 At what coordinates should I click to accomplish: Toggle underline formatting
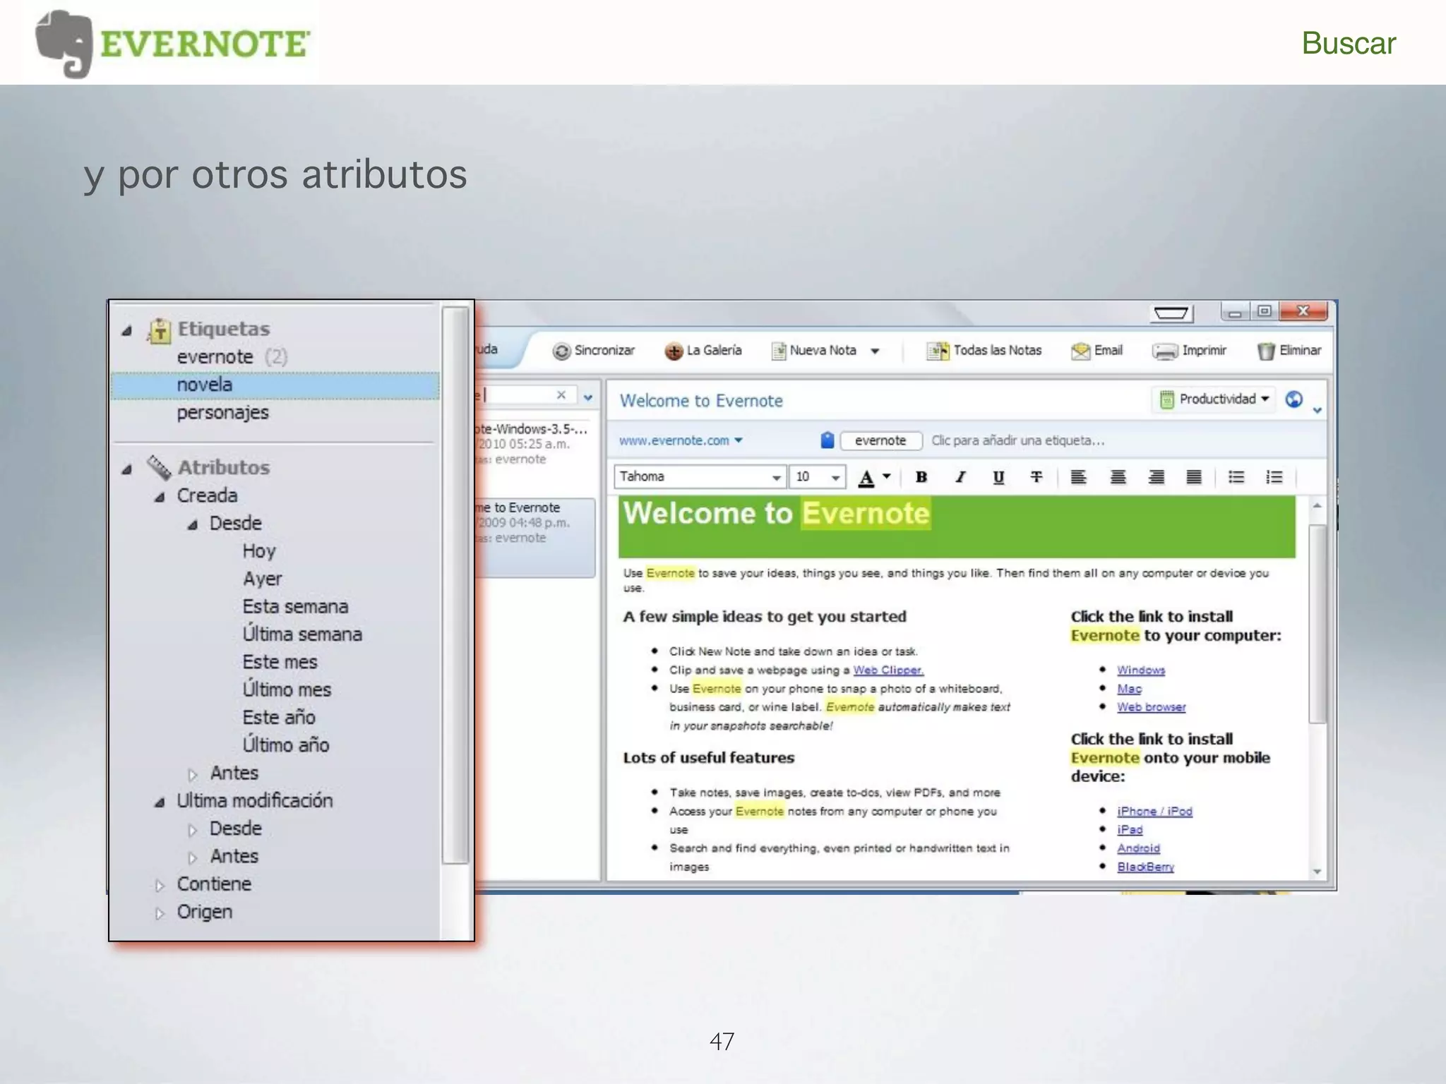998,477
